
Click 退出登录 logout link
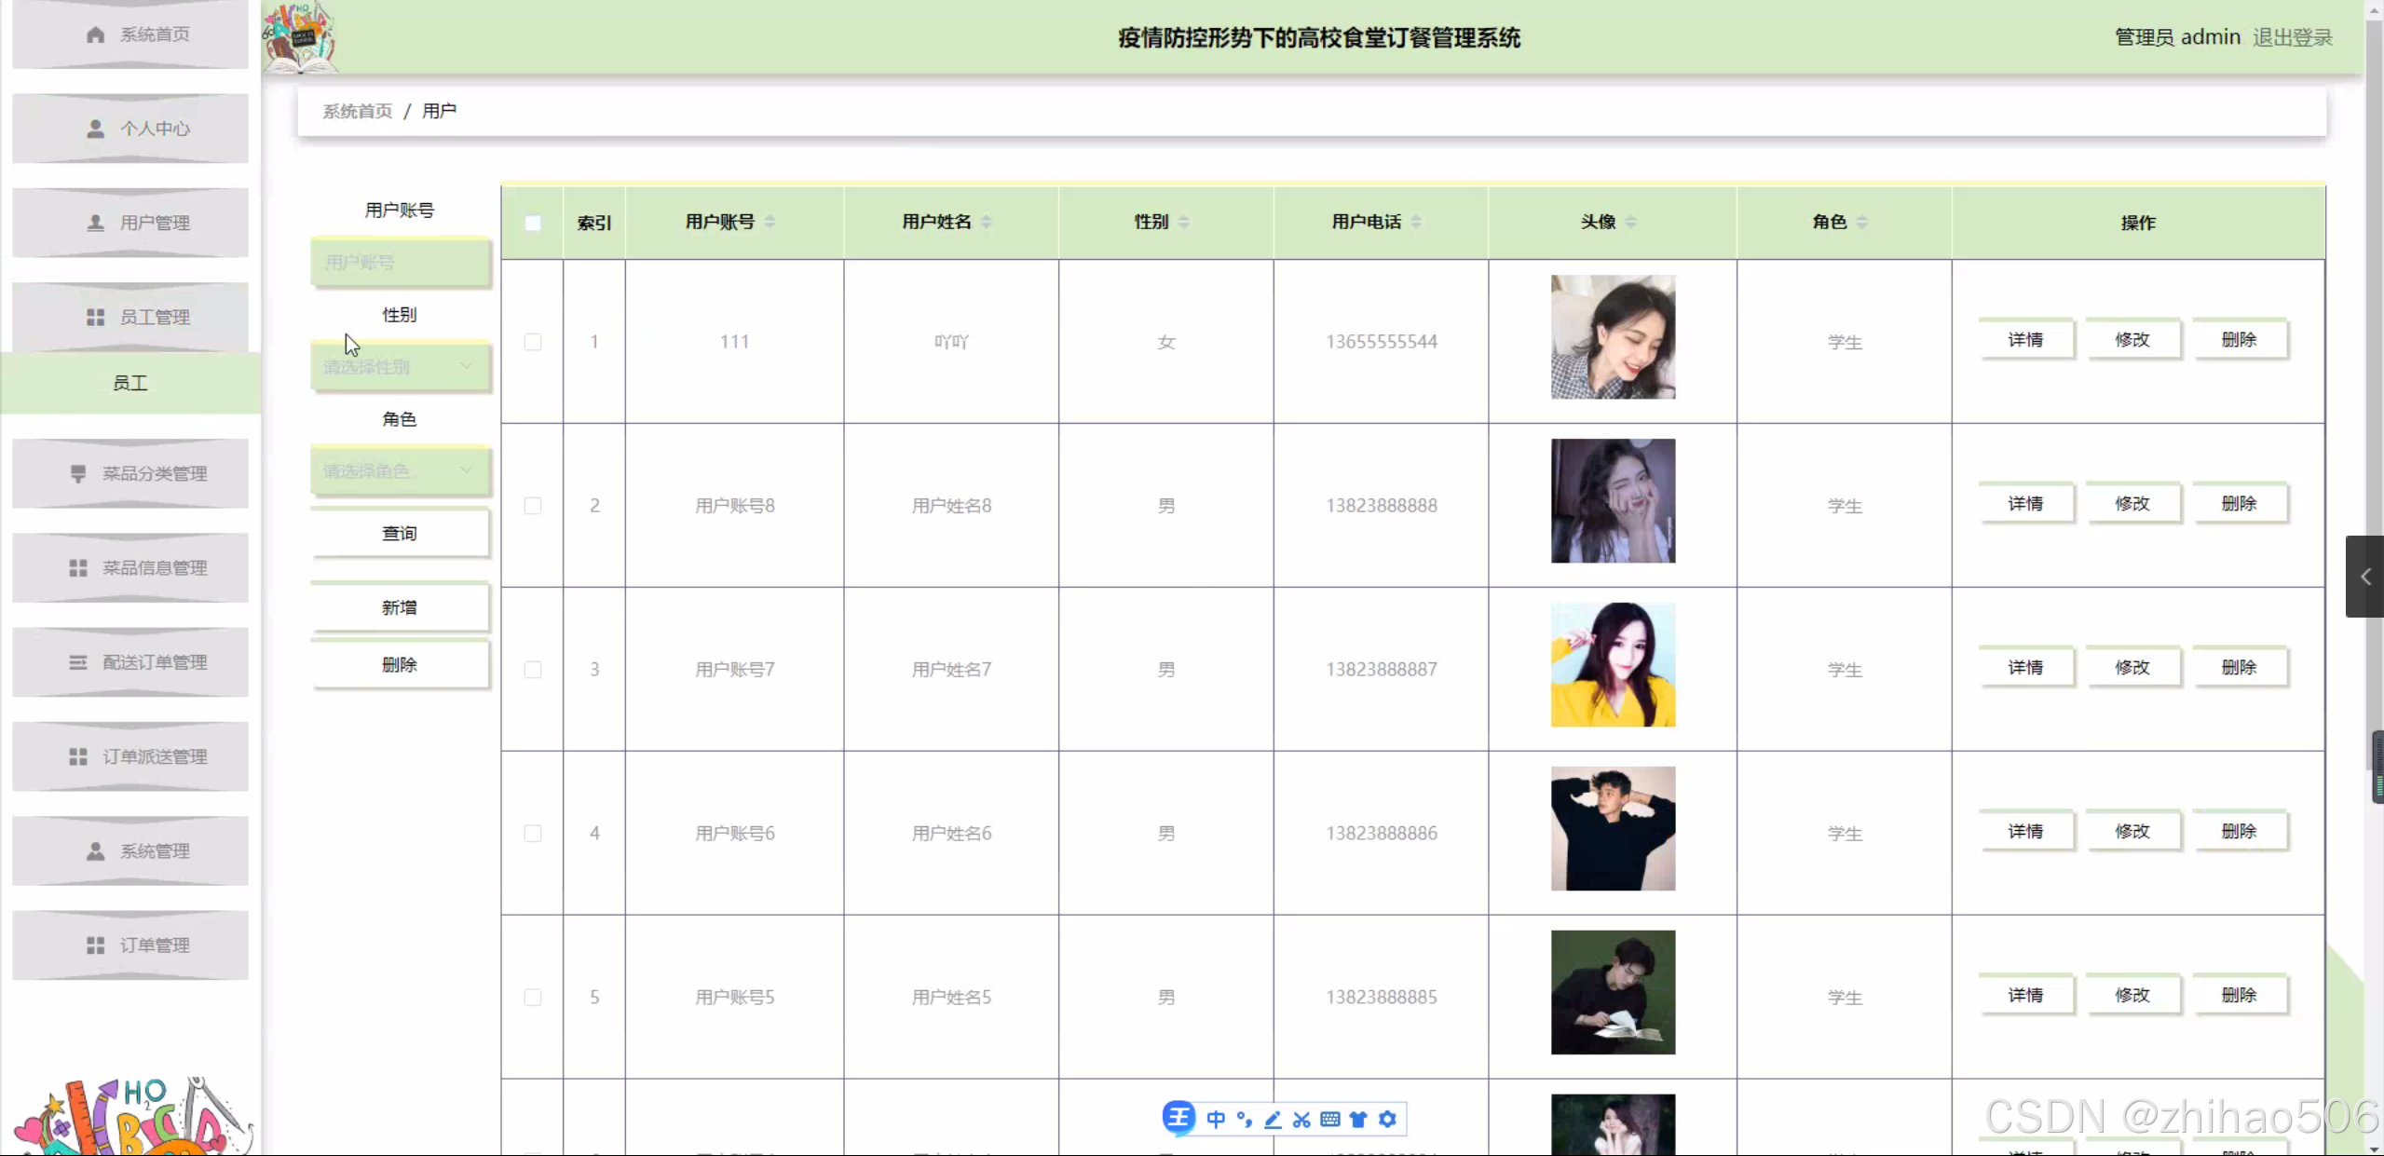pyautogui.click(x=2292, y=37)
